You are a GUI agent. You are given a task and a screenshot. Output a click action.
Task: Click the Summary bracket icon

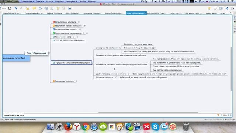(52, 8)
